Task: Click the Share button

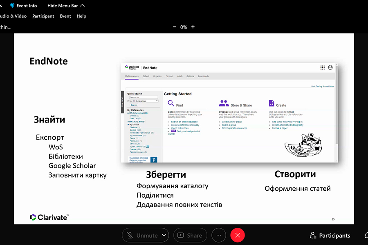Action: [189, 235]
